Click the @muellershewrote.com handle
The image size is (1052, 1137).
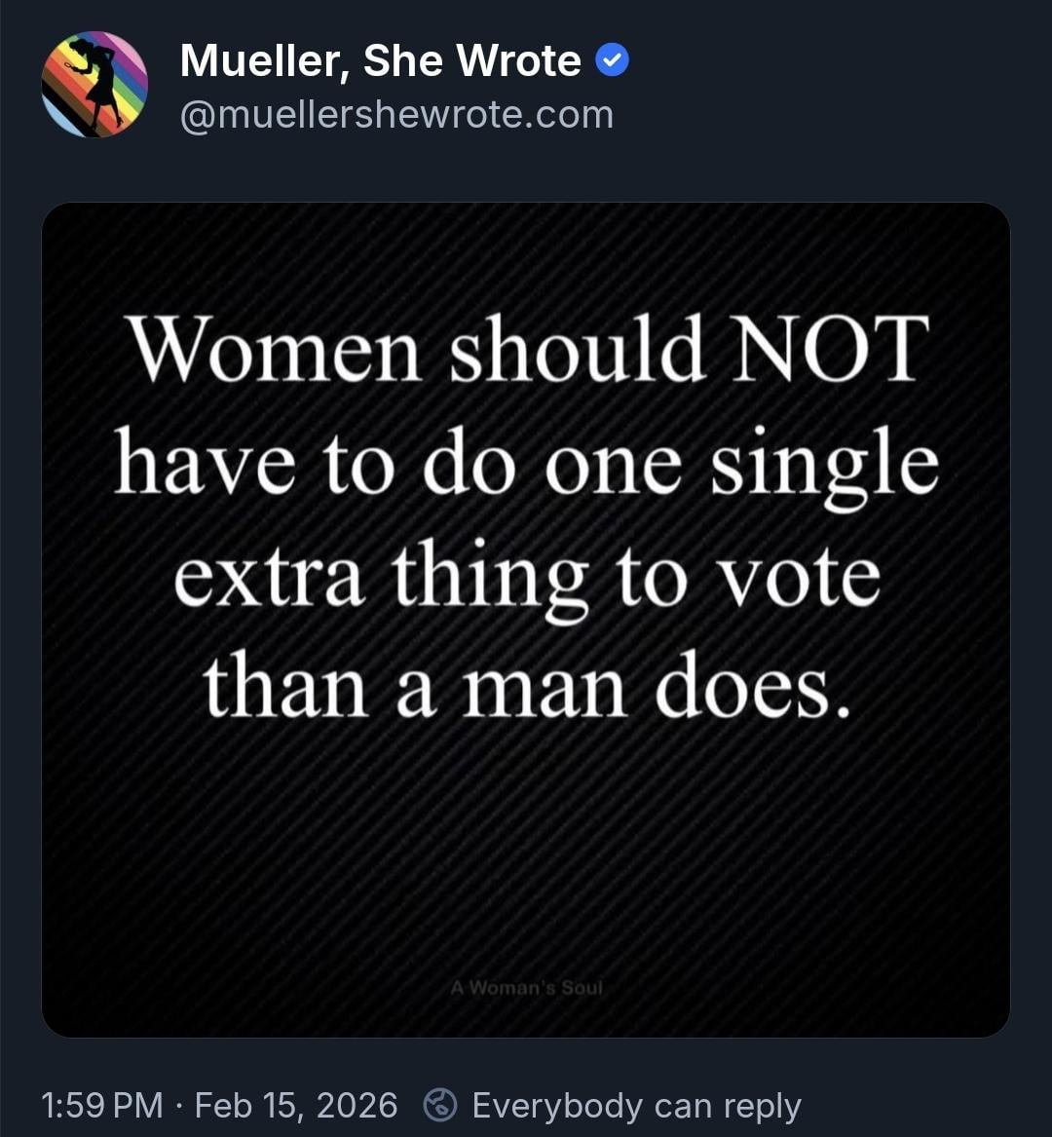click(396, 115)
